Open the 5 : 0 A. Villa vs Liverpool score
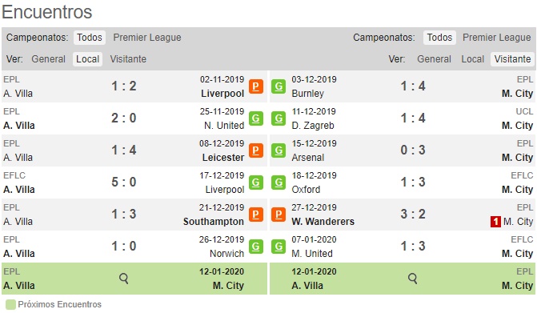The image size is (537, 313). pos(123,183)
